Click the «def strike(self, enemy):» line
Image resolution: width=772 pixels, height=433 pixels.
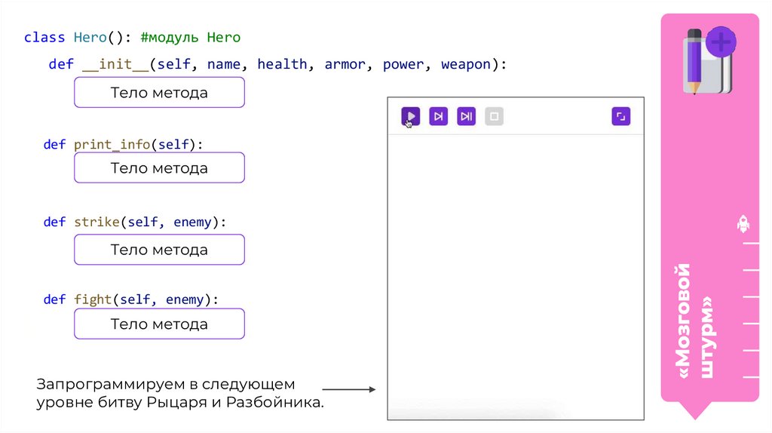coord(135,223)
